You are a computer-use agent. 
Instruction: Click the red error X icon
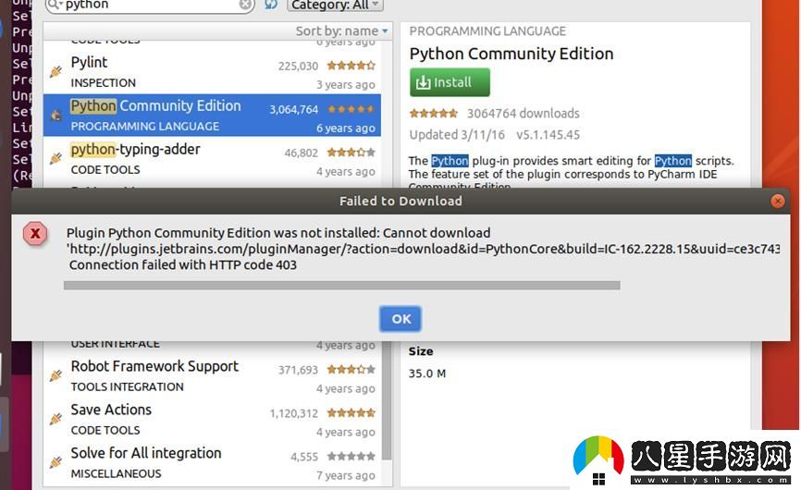click(x=35, y=234)
